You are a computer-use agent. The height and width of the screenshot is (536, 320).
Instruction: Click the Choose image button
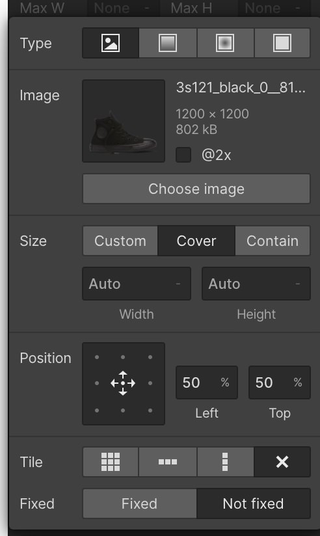(x=196, y=189)
